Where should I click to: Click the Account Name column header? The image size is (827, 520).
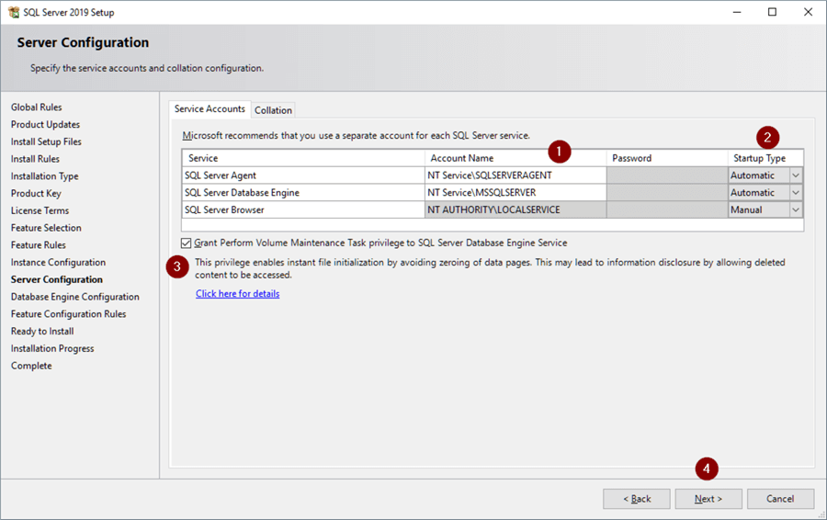(515, 158)
